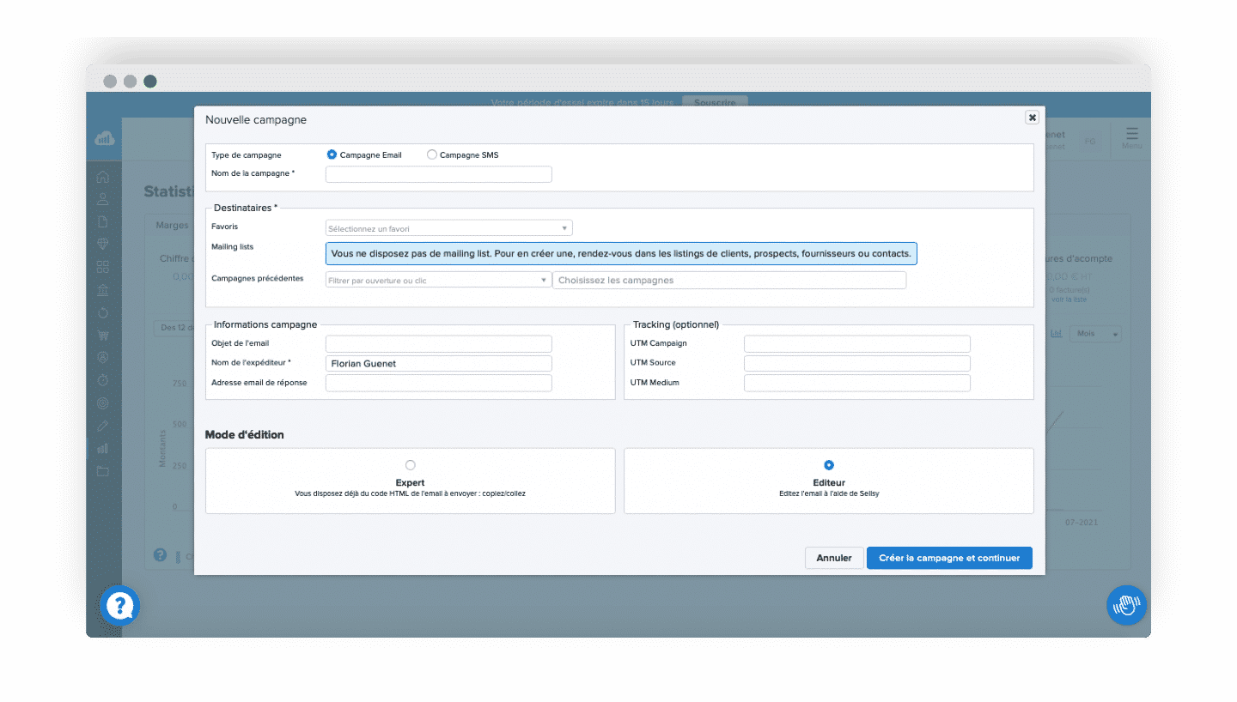The height and width of the screenshot is (702, 1237).
Task: Focus the UTM Medium field
Action: (x=857, y=383)
